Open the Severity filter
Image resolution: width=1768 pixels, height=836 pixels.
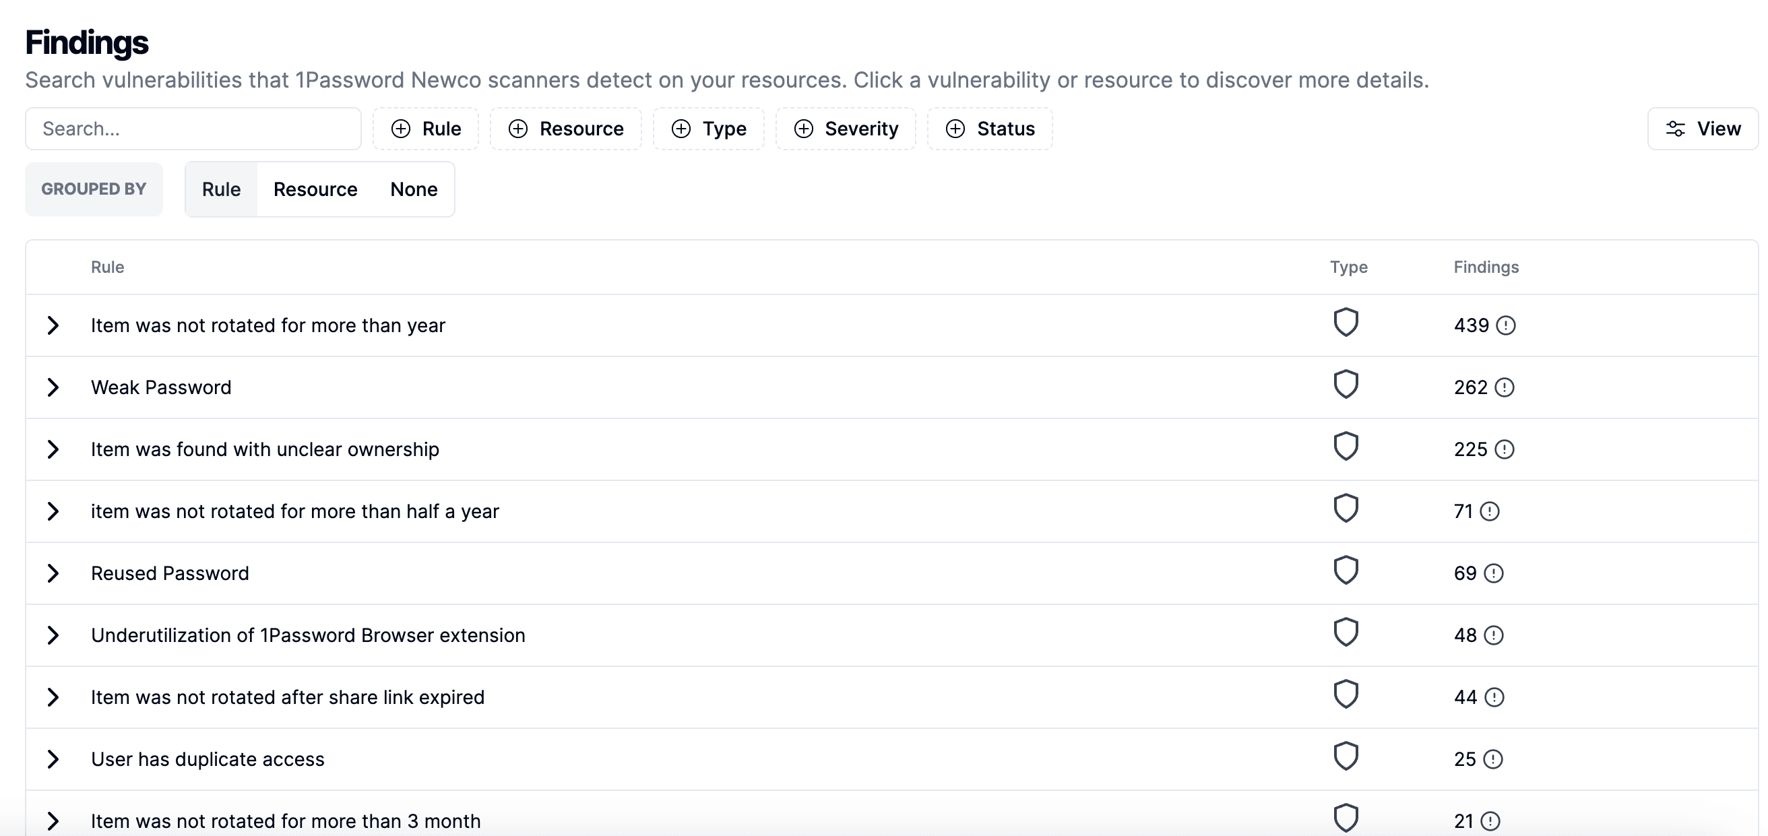(846, 129)
